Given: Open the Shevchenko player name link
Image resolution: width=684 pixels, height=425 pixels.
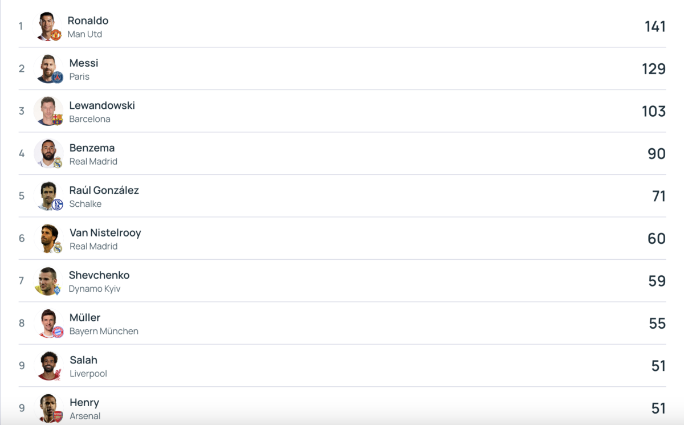Looking at the screenshot, I should pos(99,275).
